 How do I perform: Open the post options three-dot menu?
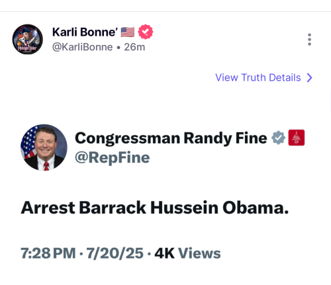[x=309, y=40]
